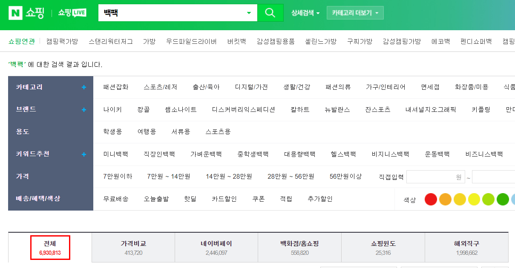Select price range 14만원 ~ 28만원
Viewport: 515px width, 268px height.
click(x=229, y=177)
